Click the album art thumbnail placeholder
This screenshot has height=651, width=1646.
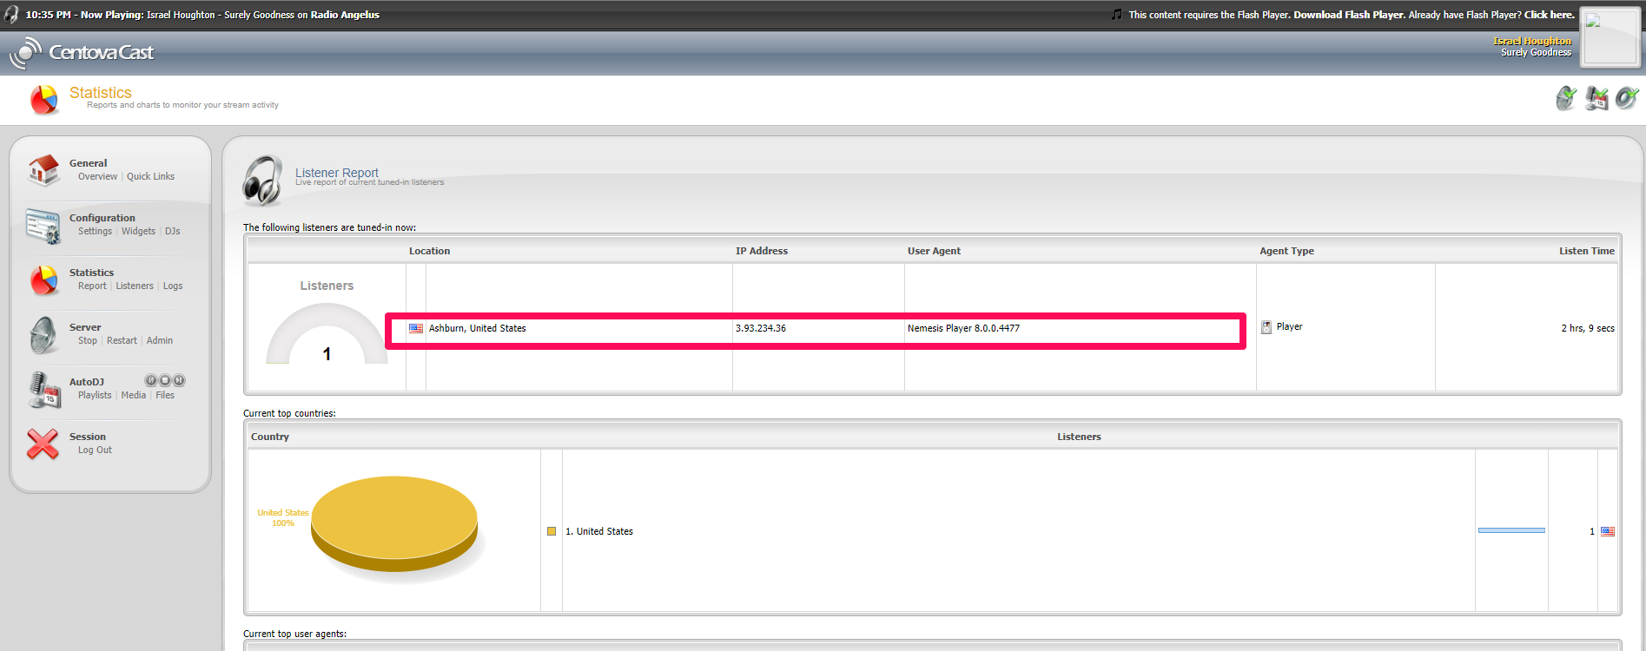(1609, 36)
